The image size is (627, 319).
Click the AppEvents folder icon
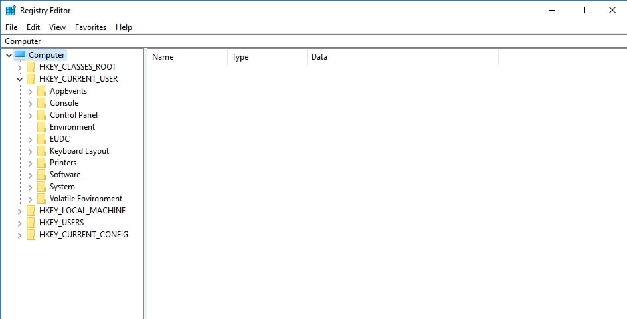(41, 91)
